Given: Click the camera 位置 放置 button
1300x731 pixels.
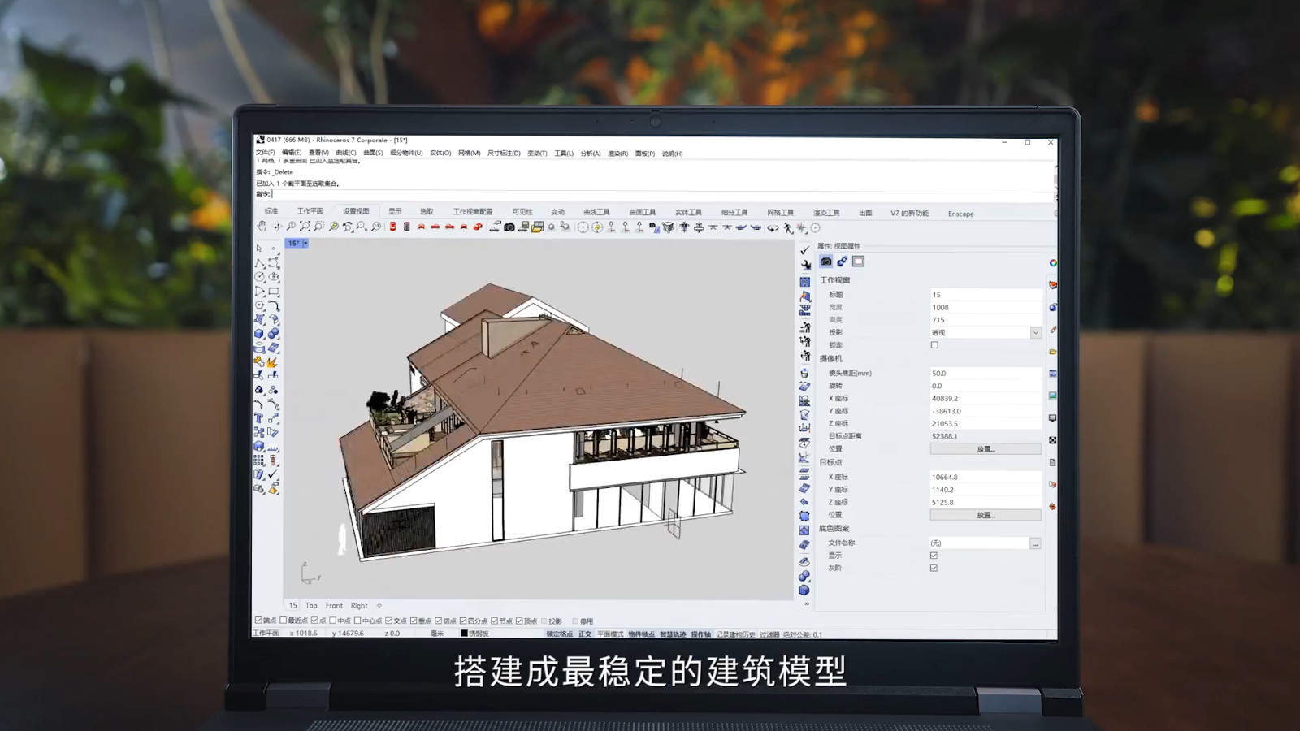Looking at the screenshot, I should point(986,449).
